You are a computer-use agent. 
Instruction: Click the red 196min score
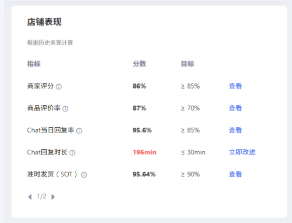pos(144,152)
